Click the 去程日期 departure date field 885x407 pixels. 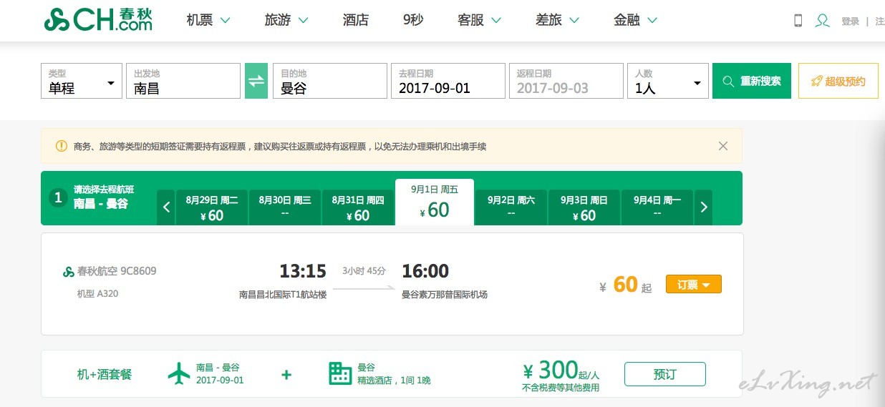click(448, 82)
